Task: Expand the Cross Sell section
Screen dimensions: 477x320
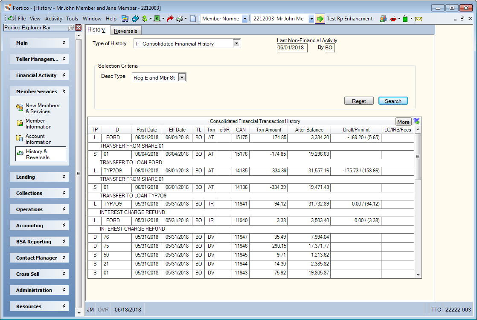Action: (x=39, y=274)
